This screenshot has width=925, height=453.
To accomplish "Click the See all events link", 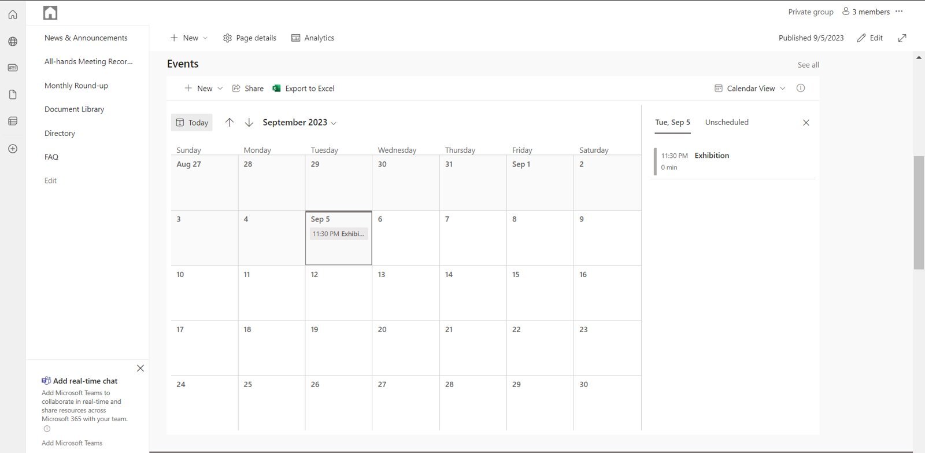I will pyautogui.click(x=808, y=65).
